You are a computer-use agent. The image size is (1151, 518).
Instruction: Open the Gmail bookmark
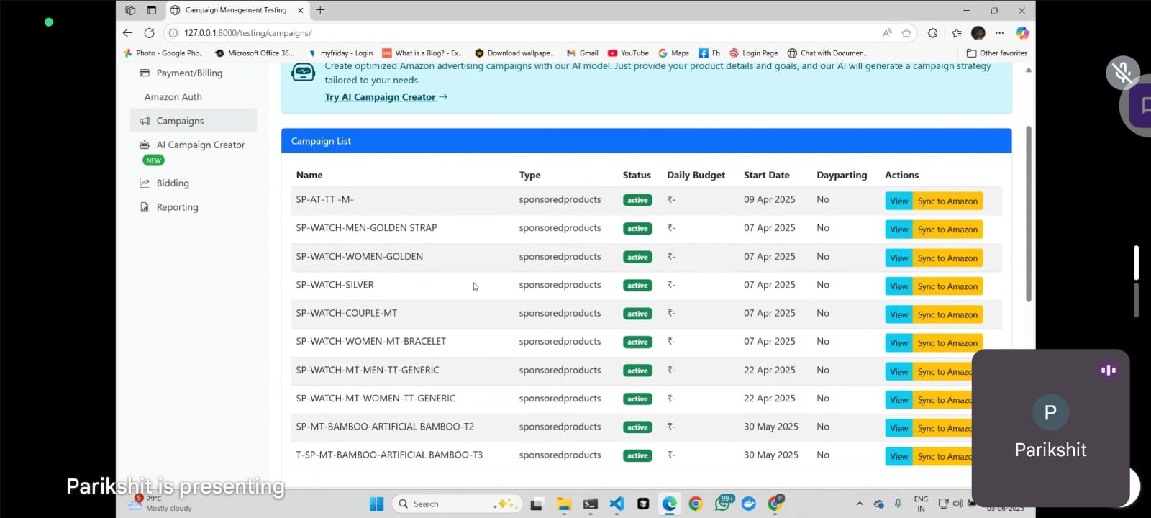583,53
